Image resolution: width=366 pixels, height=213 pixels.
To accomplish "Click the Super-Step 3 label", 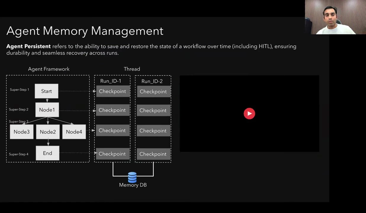I will pyautogui.click(x=19, y=122).
